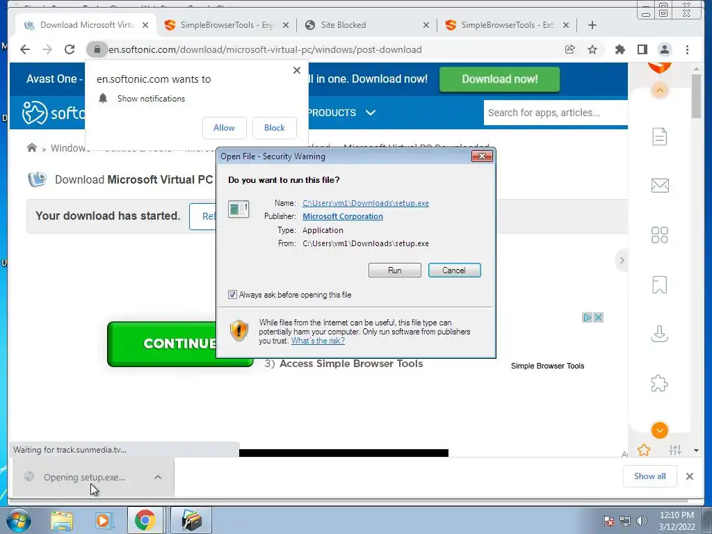Image resolution: width=712 pixels, height=534 pixels.
Task: Dismiss the notification permission popup
Action: tap(297, 70)
